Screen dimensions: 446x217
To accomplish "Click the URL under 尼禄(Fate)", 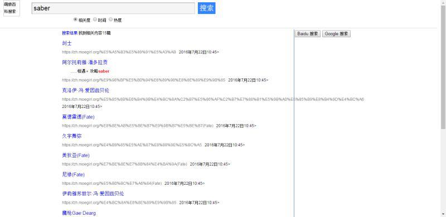I will tap(112, 184).
